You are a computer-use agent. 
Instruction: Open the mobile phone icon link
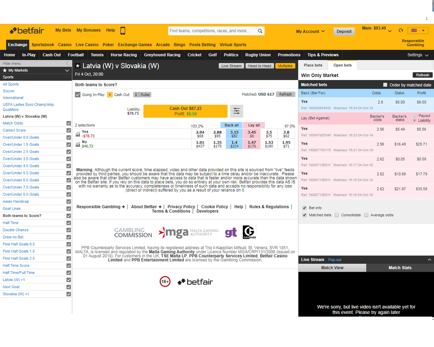123,31
